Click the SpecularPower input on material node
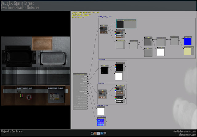The height and width of the screenshot is (137, 197). [x=88, y=83]
